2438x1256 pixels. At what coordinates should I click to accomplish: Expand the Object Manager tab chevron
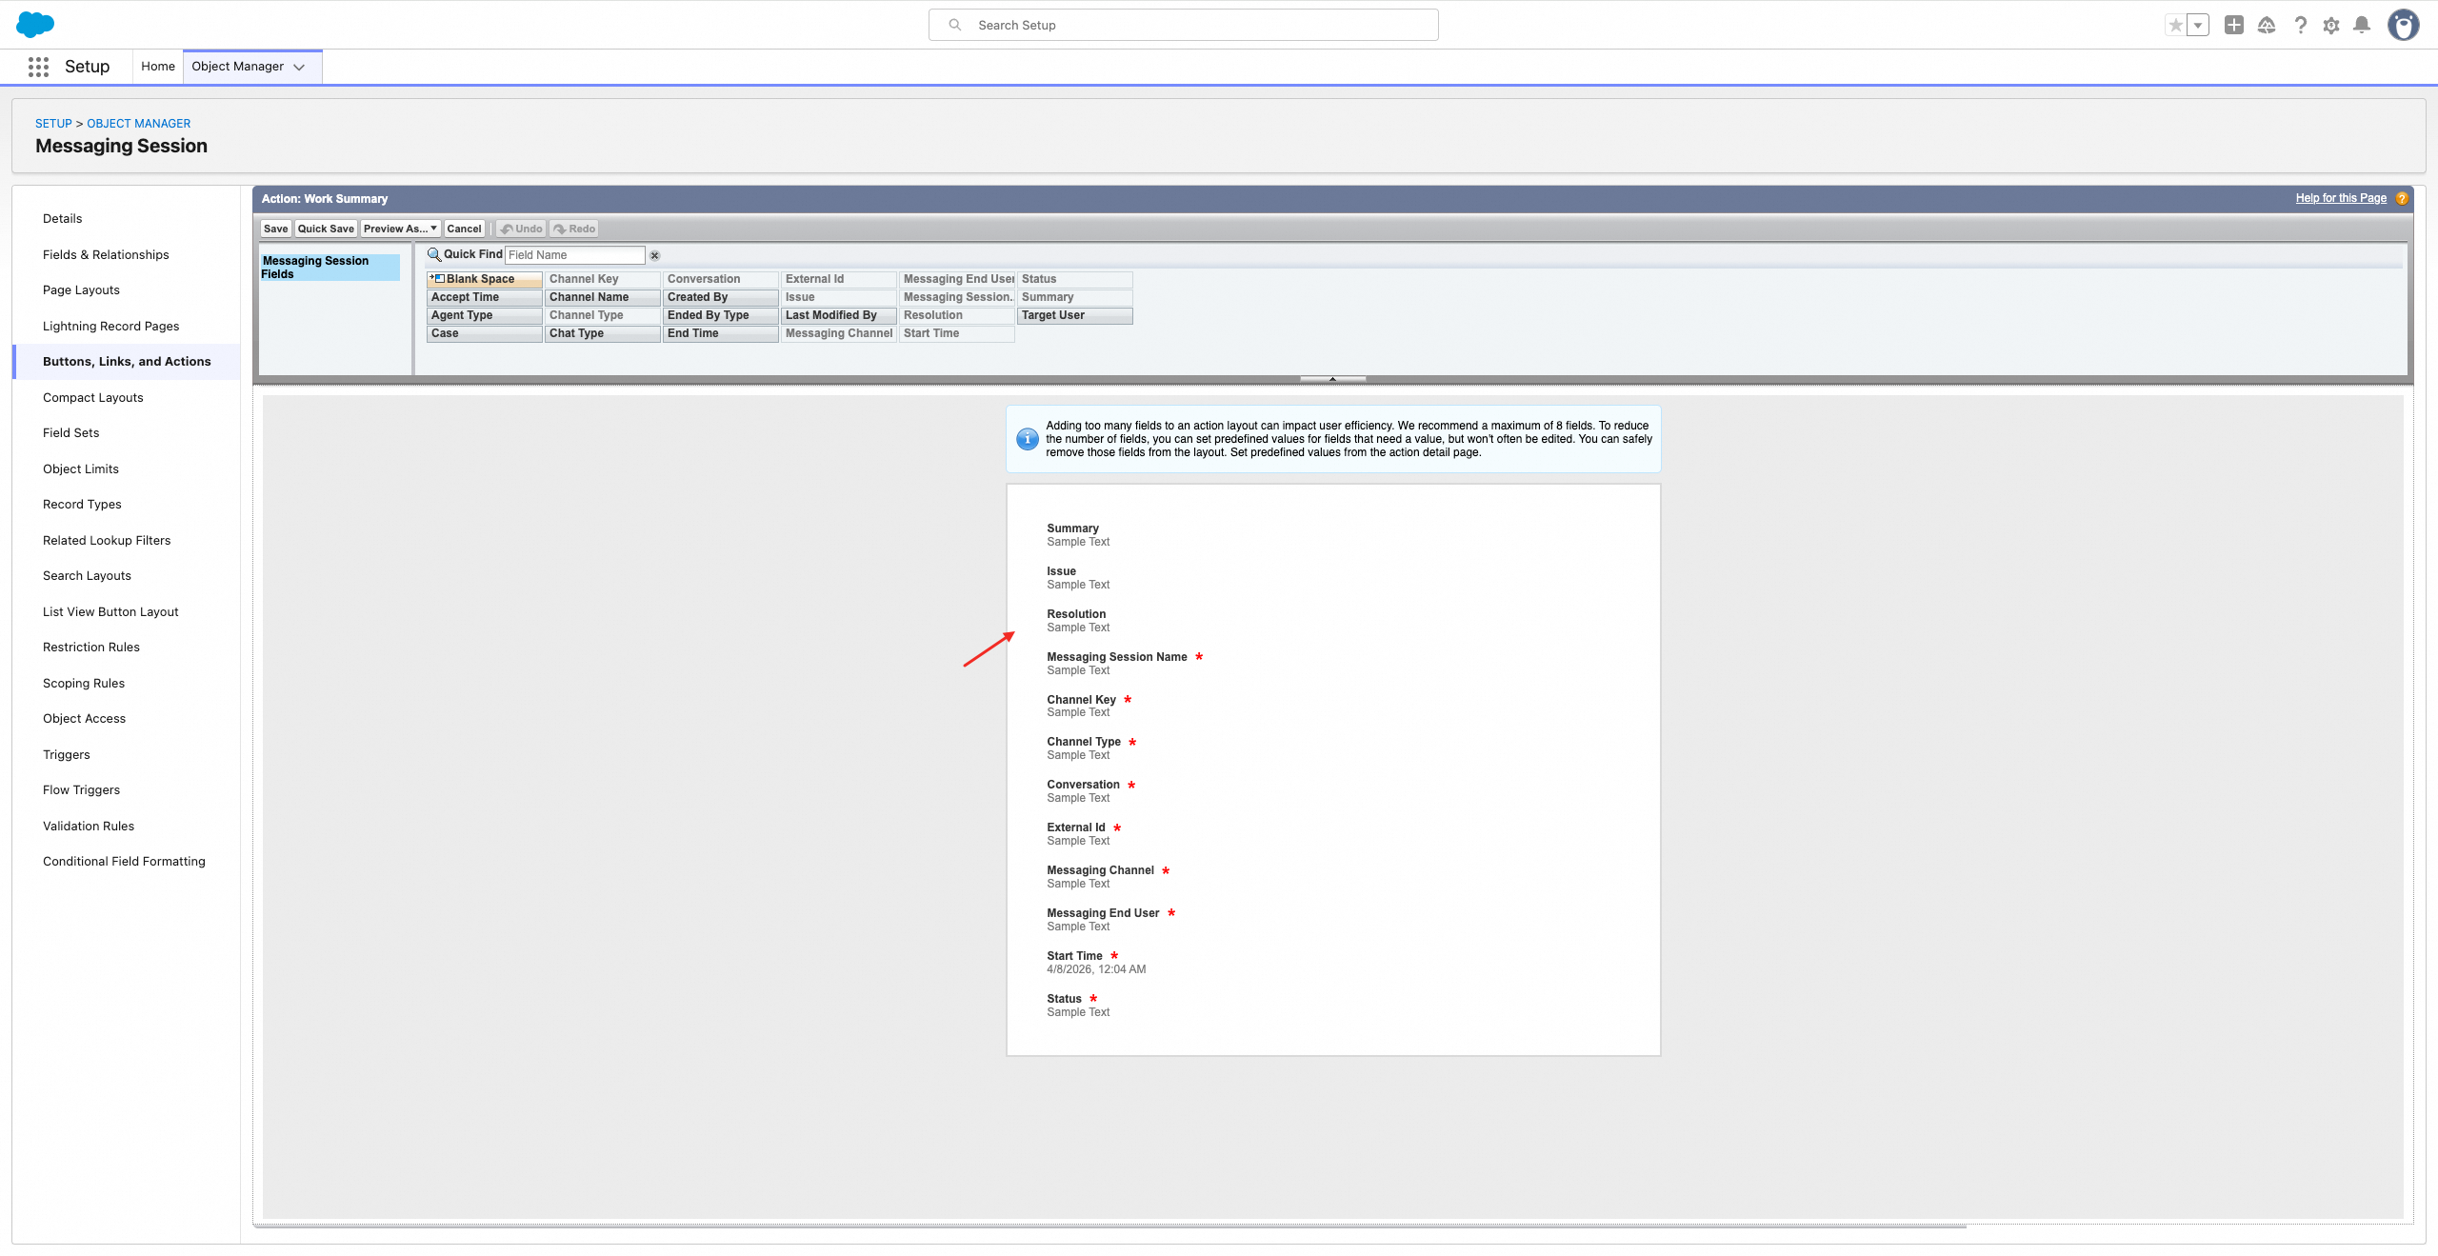299,67
